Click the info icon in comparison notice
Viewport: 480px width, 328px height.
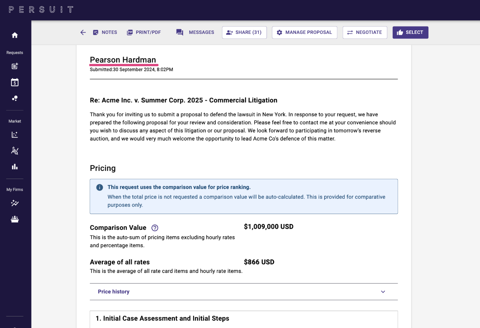100,187
